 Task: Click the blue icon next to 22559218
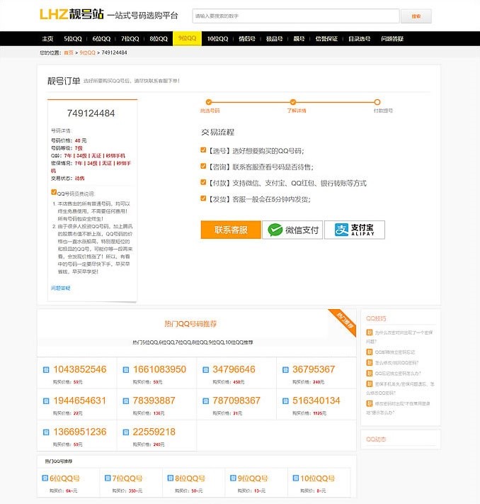coord(126,432)
